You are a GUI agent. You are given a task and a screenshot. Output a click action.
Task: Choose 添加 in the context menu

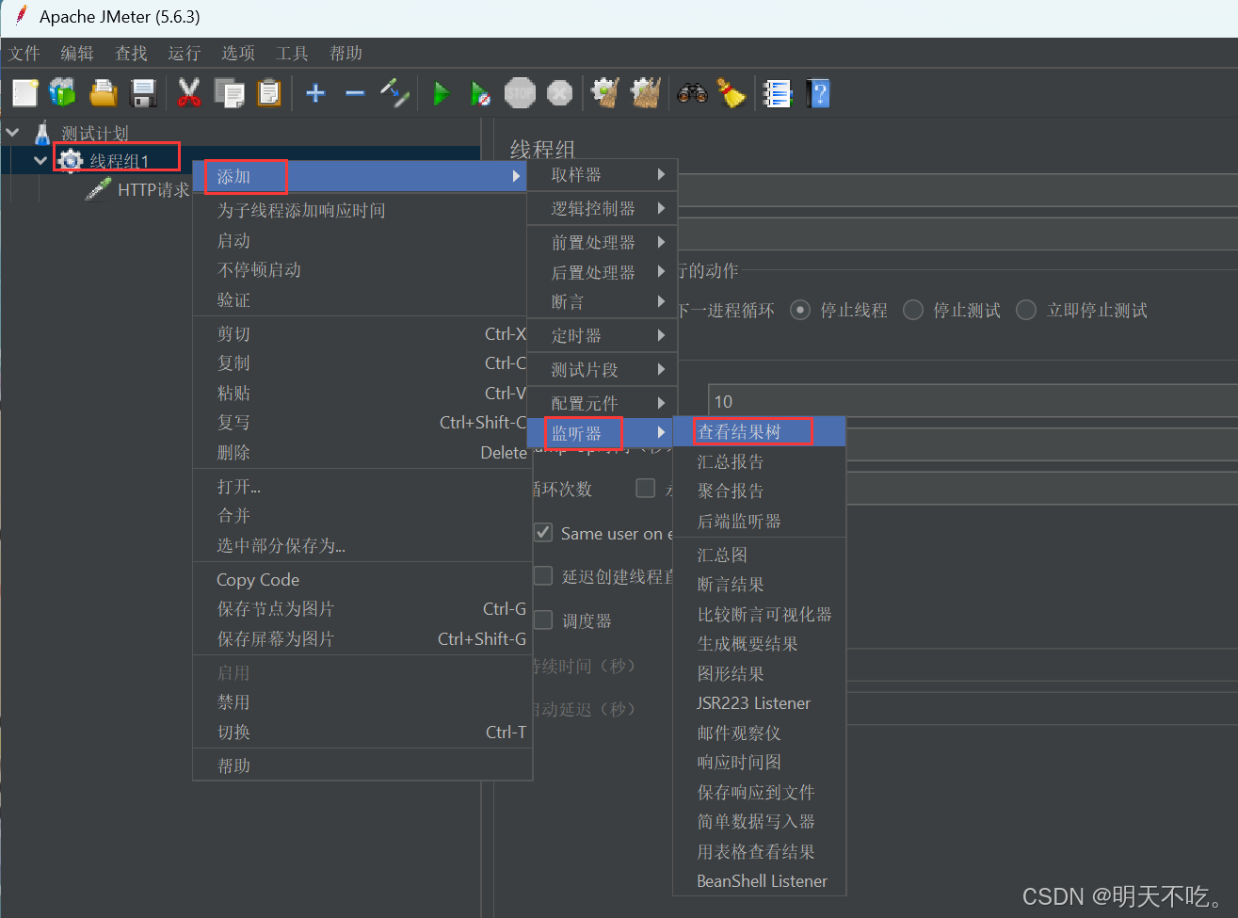tap(360, 176)
